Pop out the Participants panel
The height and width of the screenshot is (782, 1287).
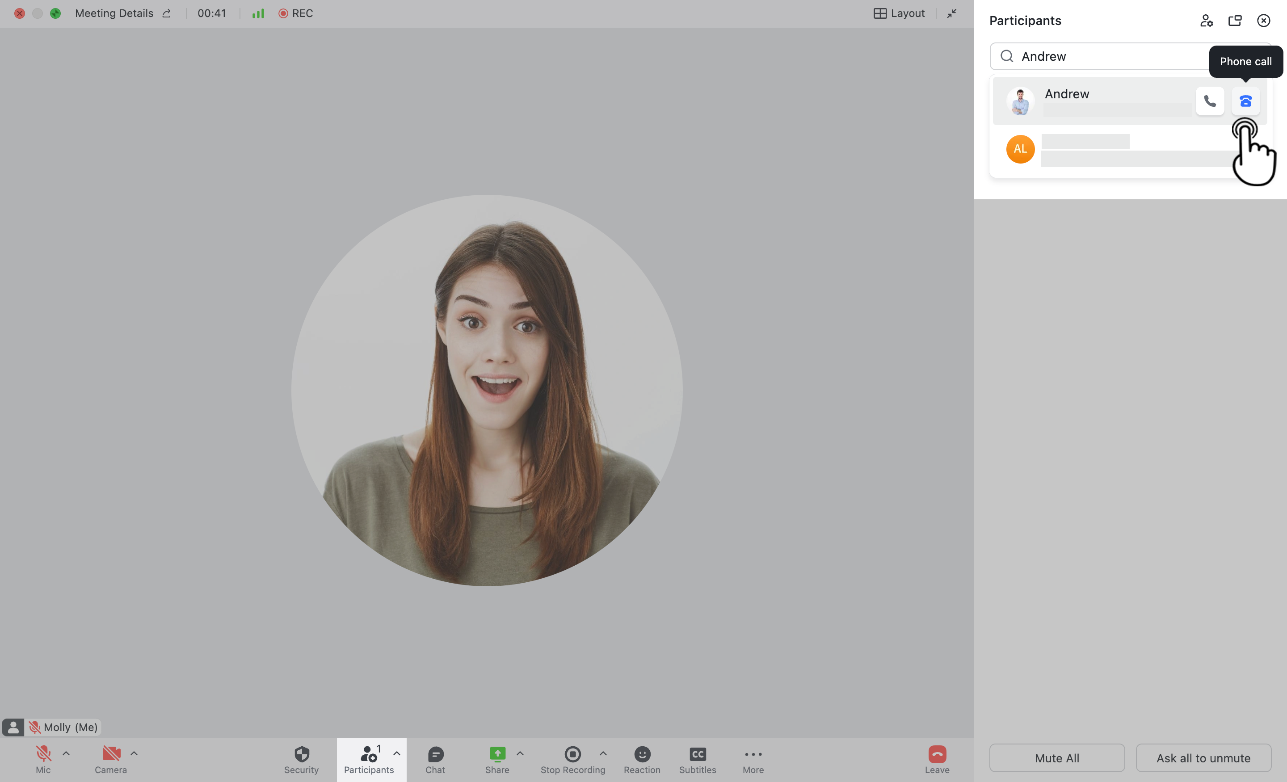tap(1235, 21)
